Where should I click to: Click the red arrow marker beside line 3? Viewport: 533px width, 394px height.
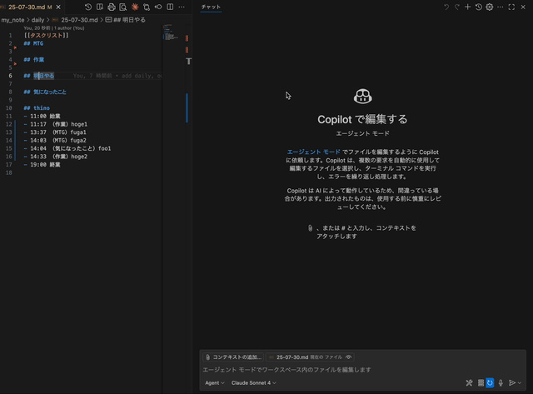pyautogui.click(x=15, y=47)
